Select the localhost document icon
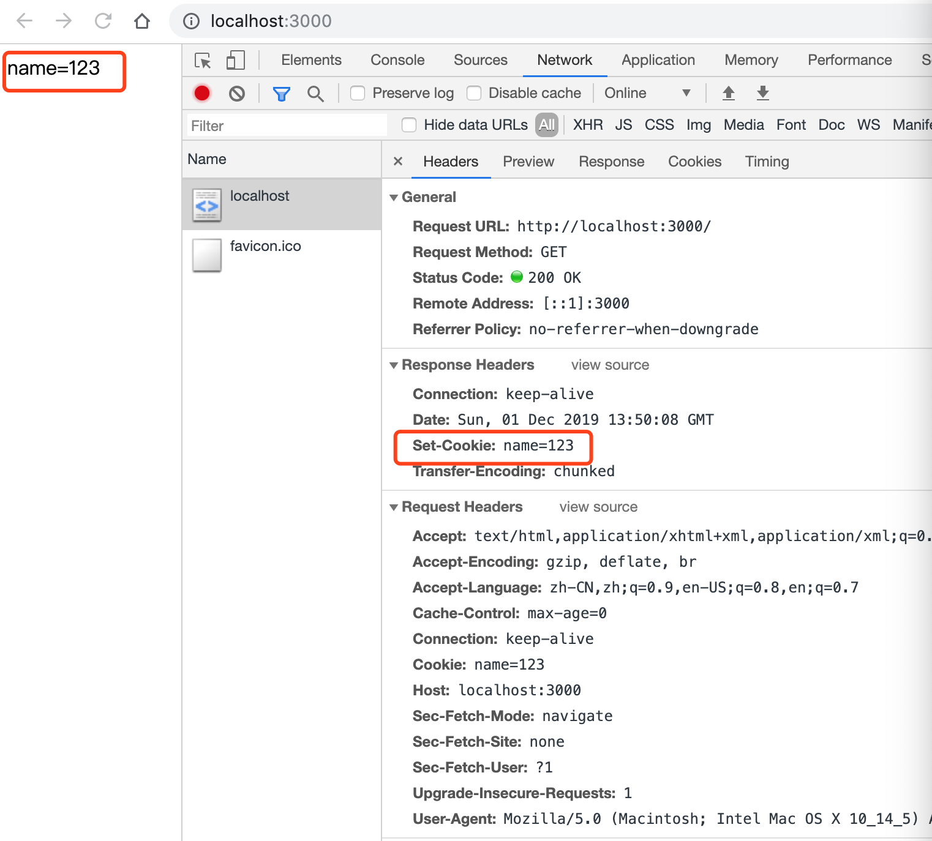The height and width of the screenshot is (841, 932). (207, 204)
